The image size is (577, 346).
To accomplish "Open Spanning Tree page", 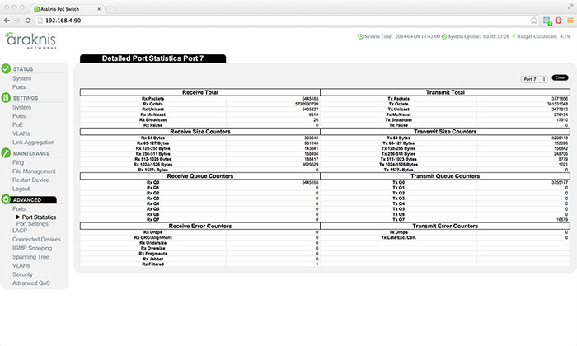I will [x=30, y=257].
